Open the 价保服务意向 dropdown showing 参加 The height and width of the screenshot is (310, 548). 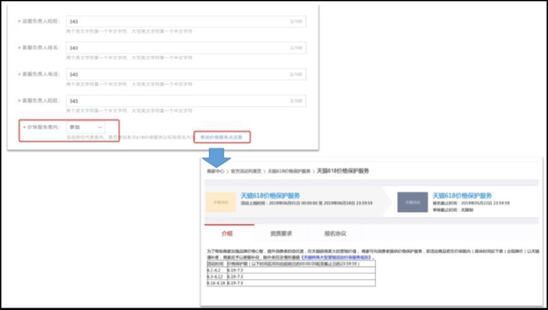(86, 127)
